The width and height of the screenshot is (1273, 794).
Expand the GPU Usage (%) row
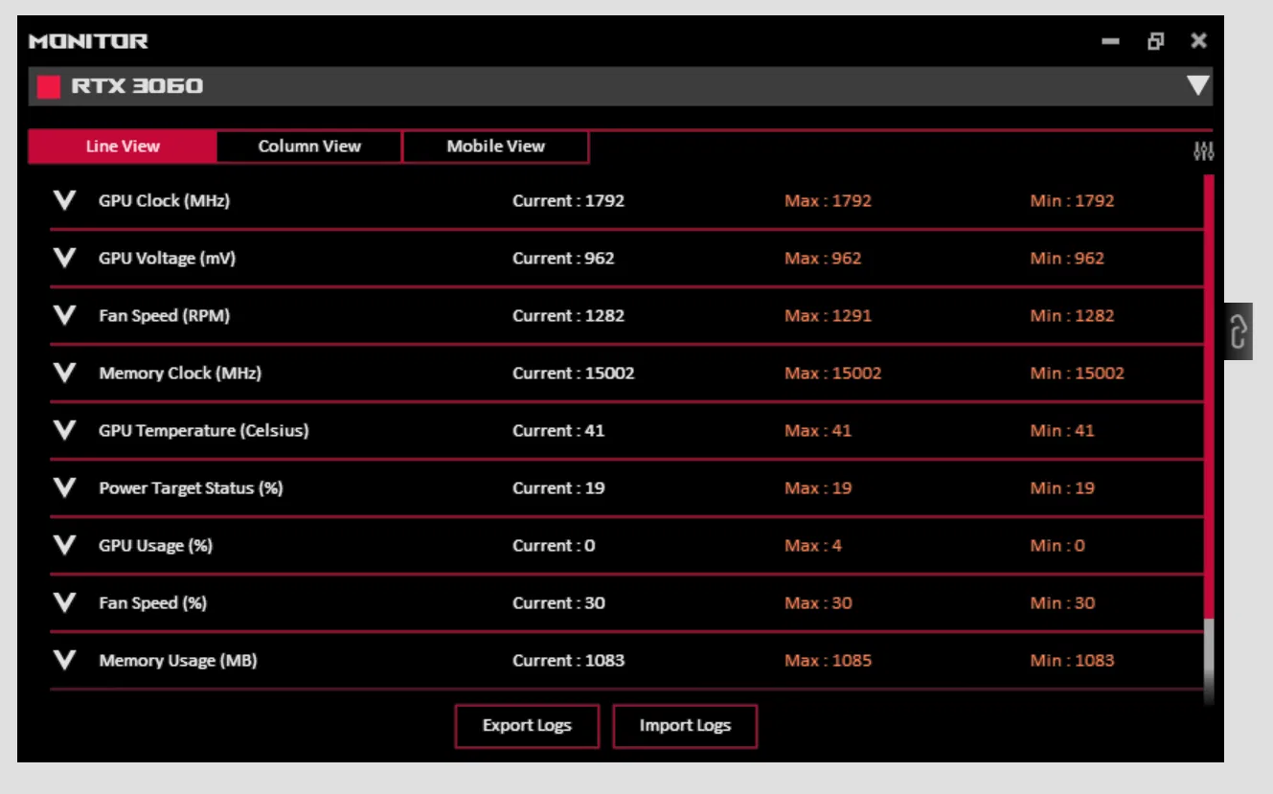(x=64, y=545)
